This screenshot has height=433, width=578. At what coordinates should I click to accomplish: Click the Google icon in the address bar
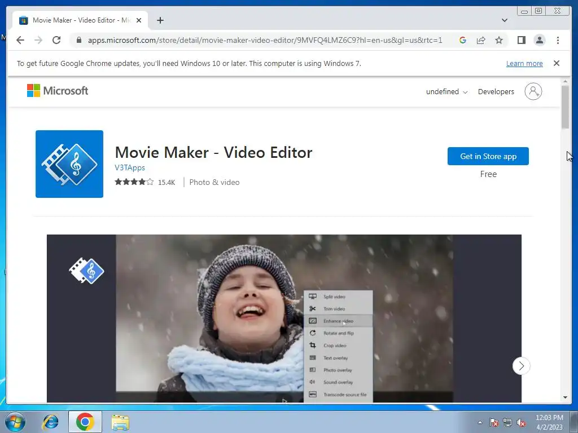pyautogui.click(x=463, y=40)
